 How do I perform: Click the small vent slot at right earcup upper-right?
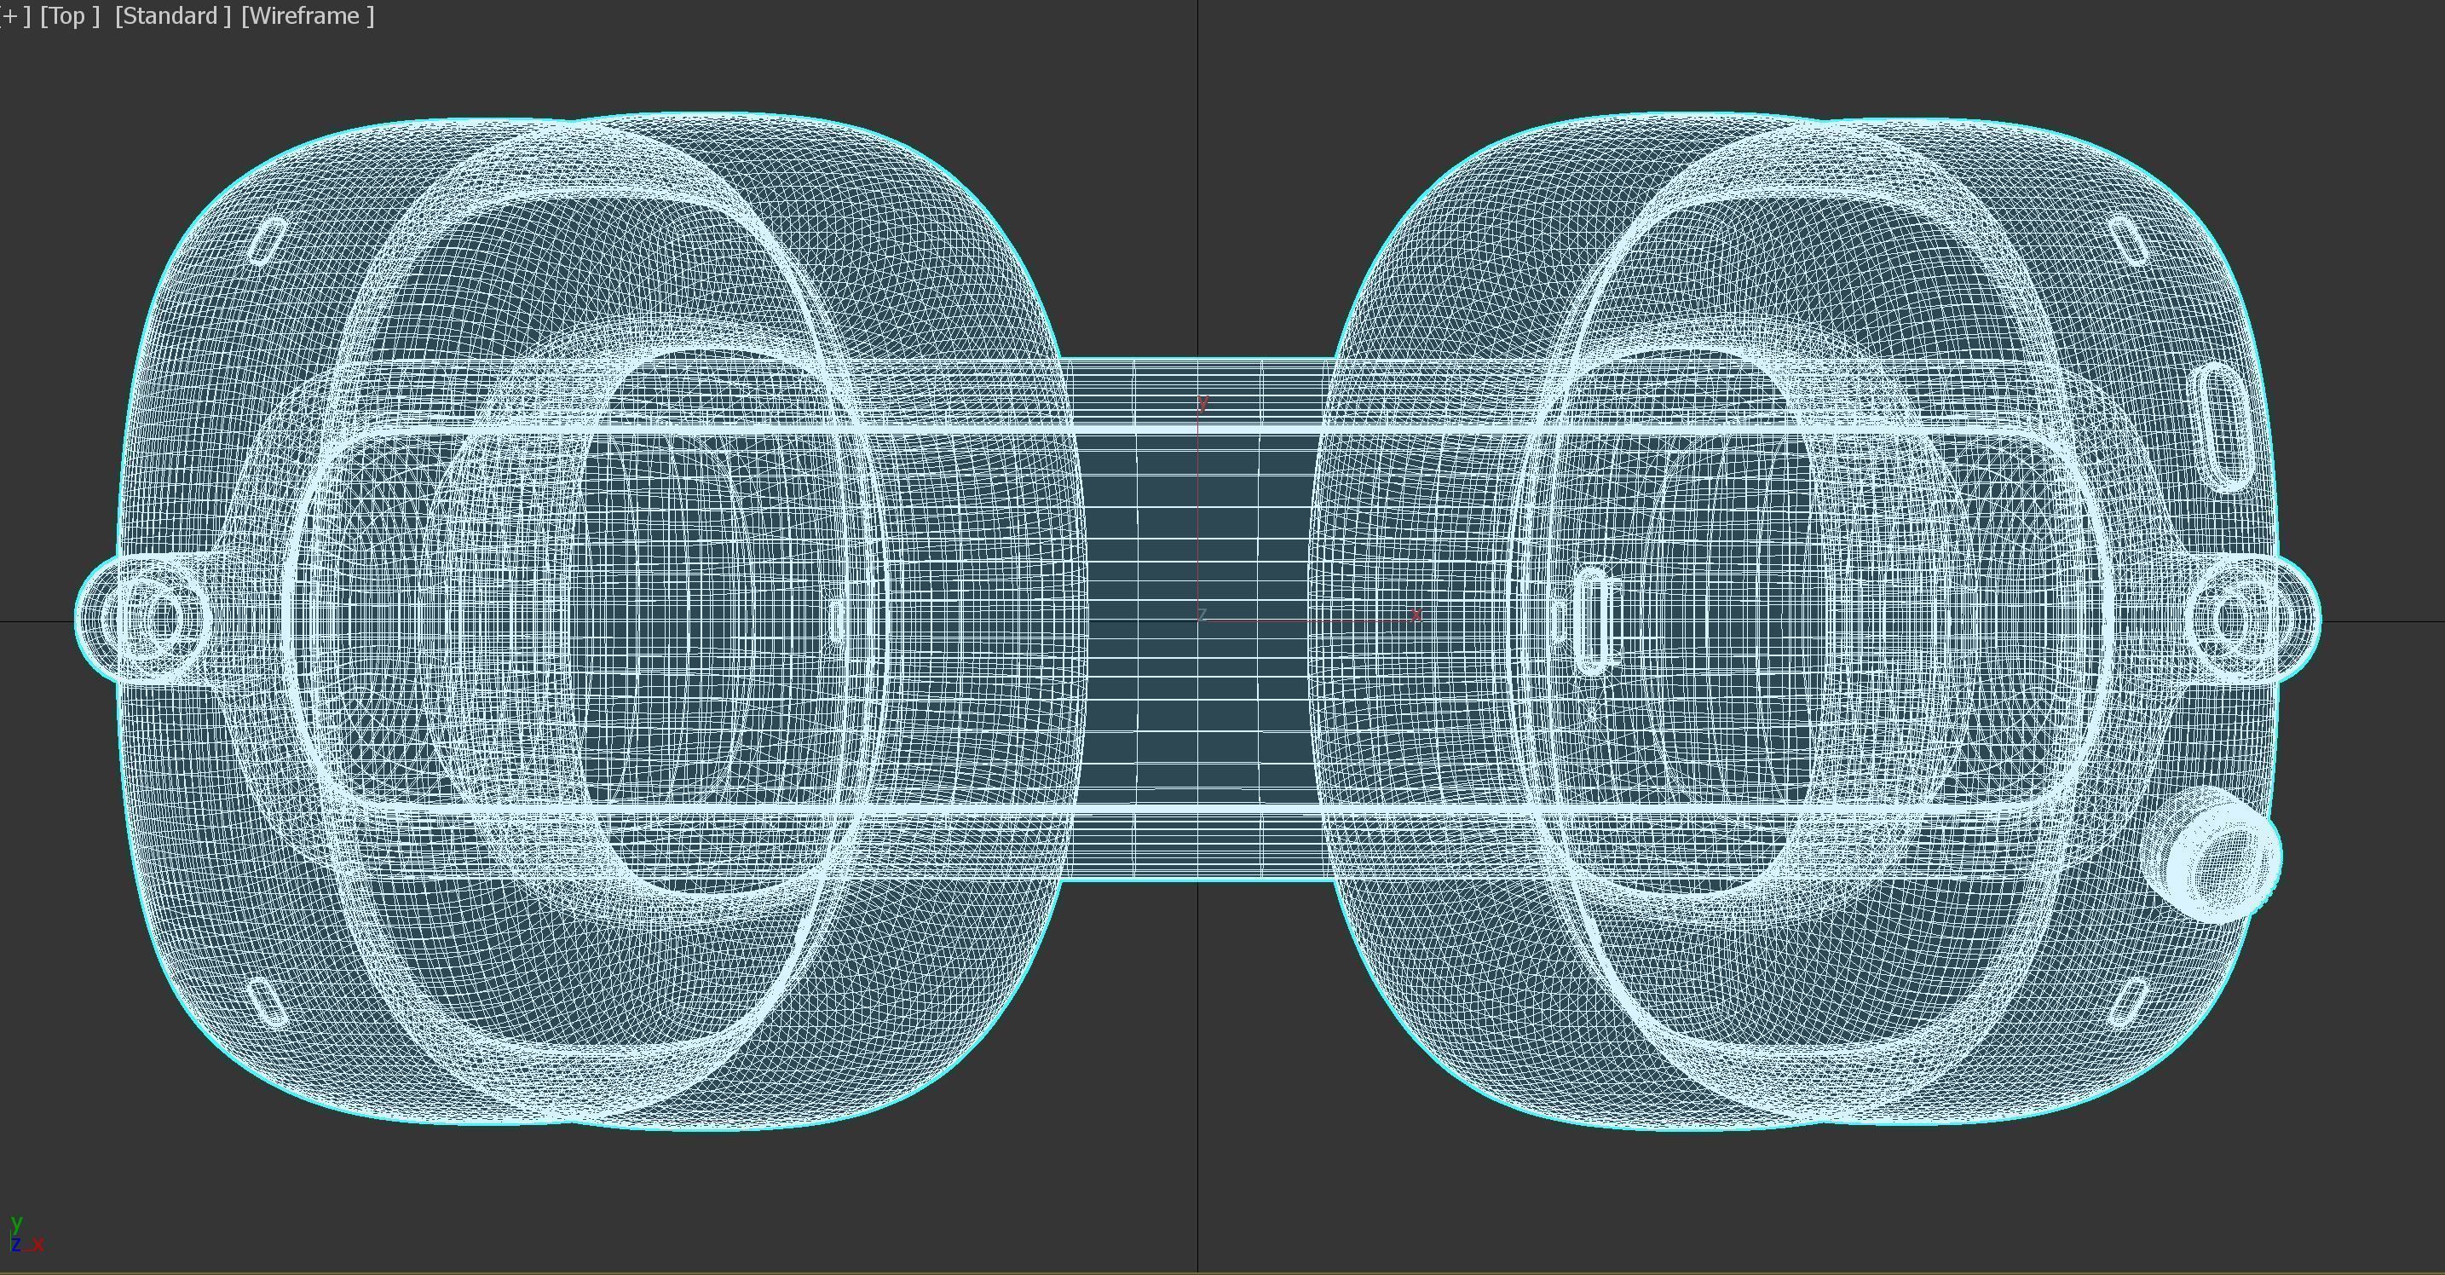2127,240
